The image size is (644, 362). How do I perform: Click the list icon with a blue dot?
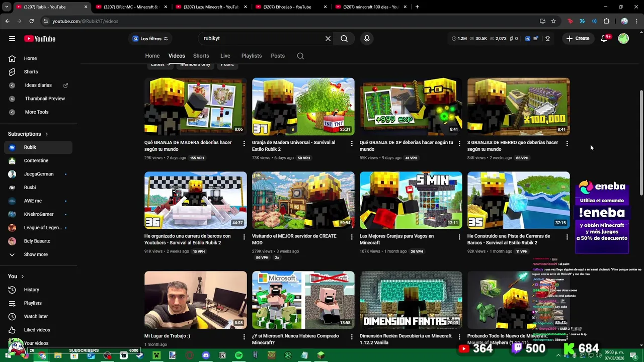click(x=536, y=38)
